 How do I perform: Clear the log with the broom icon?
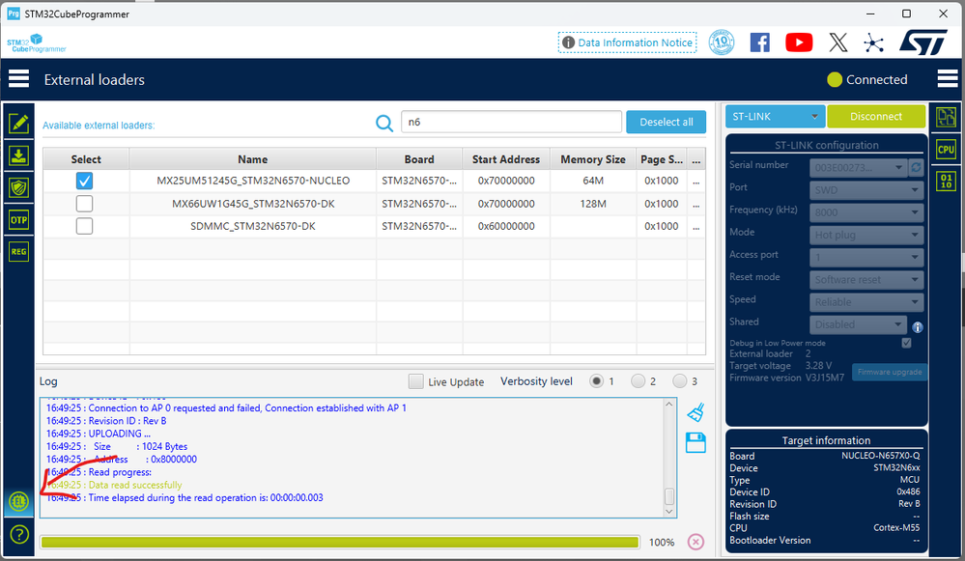[695, 412]
